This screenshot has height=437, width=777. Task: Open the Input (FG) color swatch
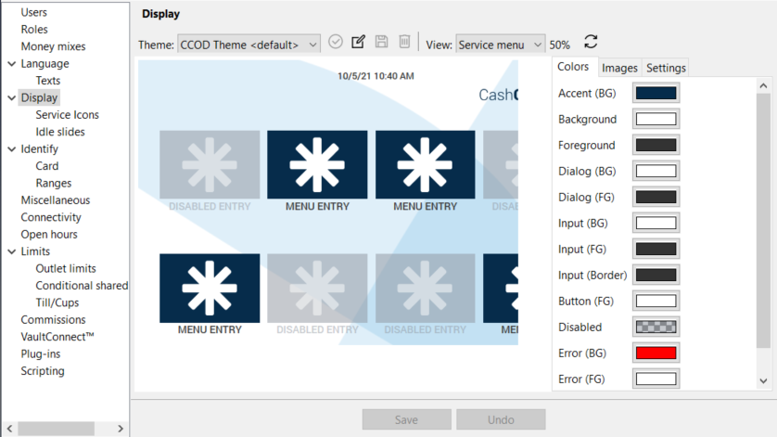click(x=656, y=249)
